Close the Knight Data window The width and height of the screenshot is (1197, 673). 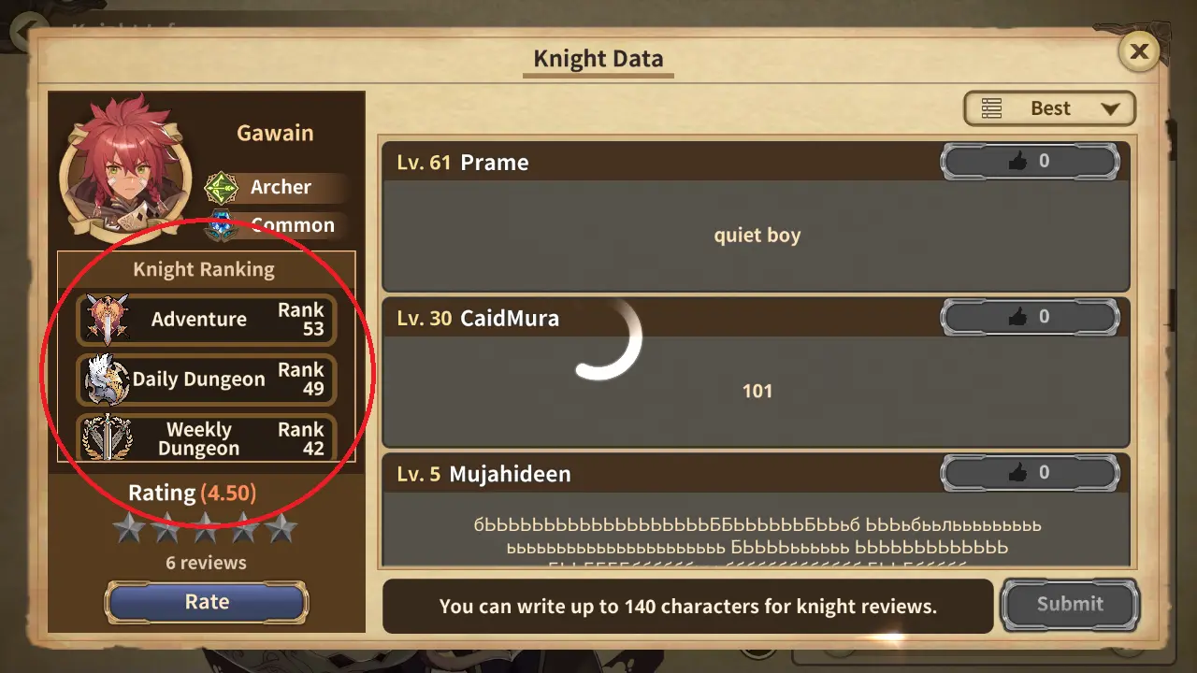pos(1138,51)
